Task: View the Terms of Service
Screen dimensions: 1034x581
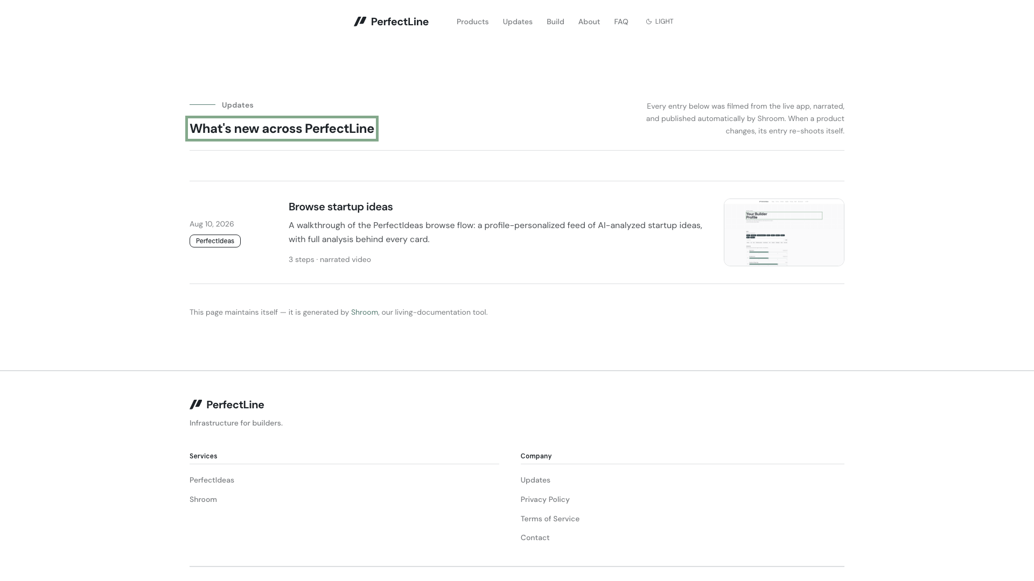Action: pyautogui.click(x=550, y=519)
